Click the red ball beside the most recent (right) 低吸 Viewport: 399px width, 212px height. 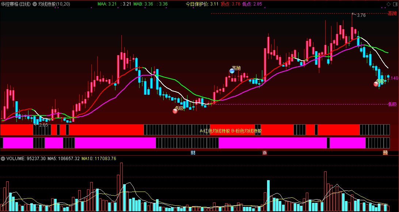click(376, 84)
